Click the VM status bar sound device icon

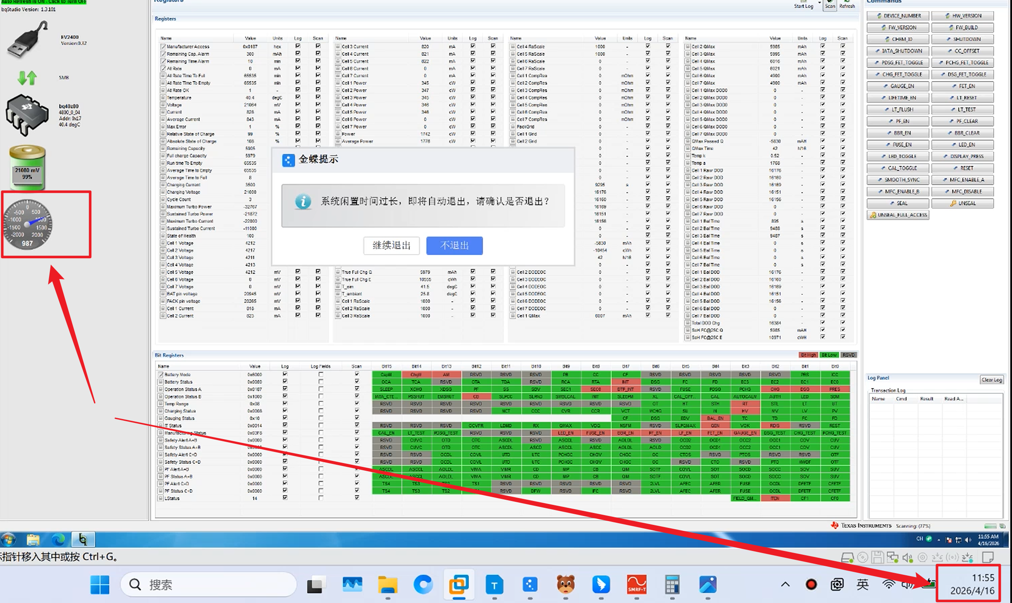tap(908, 557)
